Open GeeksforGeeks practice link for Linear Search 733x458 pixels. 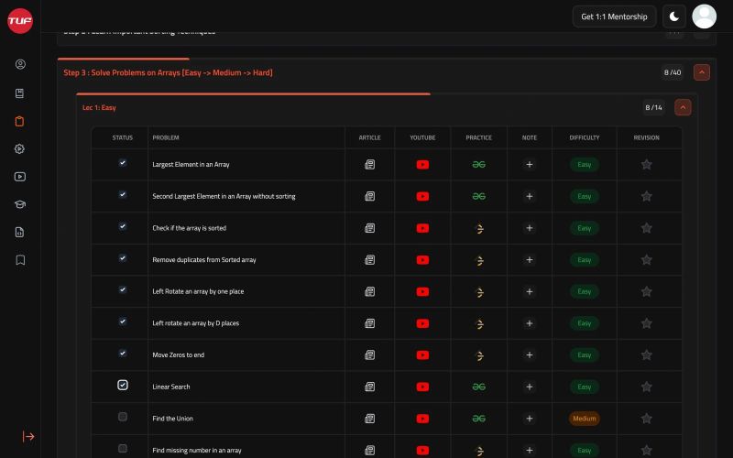tap(478, 387)
